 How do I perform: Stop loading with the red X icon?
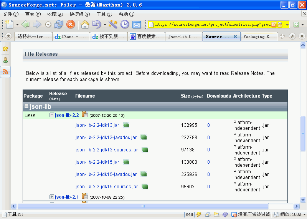[x=71, y=25]
